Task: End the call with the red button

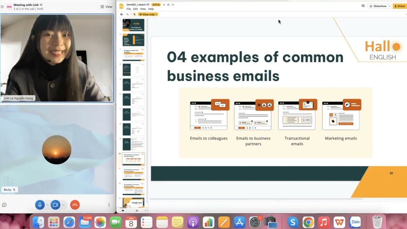Action: (x=75, y=205)
